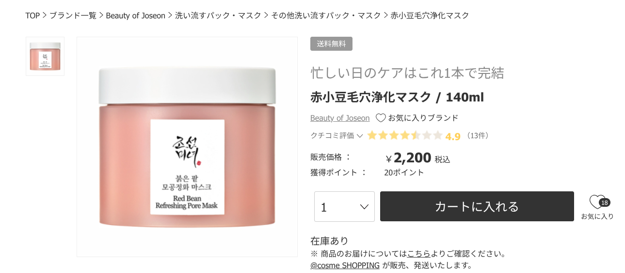Expand the クチコミ評価 chevron
625x273 pixels.
point(360,136)
